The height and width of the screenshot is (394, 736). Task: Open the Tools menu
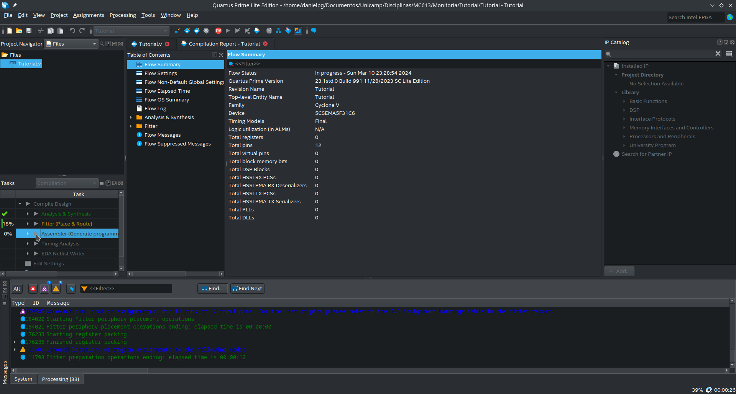point(148,15)
